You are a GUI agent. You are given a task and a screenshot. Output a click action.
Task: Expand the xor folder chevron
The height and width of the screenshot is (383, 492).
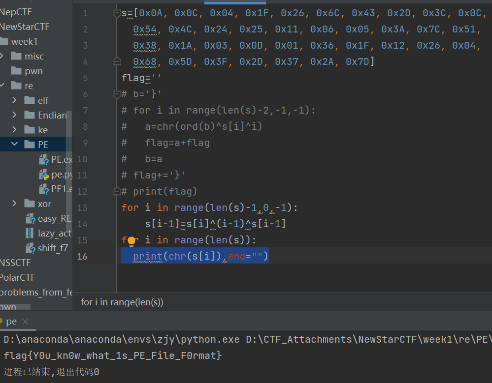(x=15, y=204)
